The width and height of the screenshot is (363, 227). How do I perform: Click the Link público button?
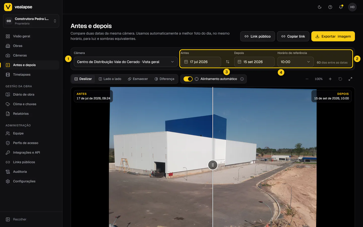coord(257,36)
